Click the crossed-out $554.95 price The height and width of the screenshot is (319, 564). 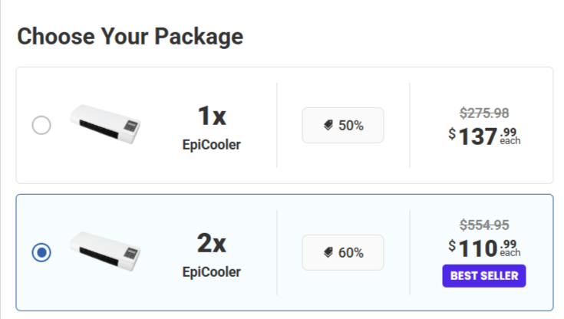[484, 225]
